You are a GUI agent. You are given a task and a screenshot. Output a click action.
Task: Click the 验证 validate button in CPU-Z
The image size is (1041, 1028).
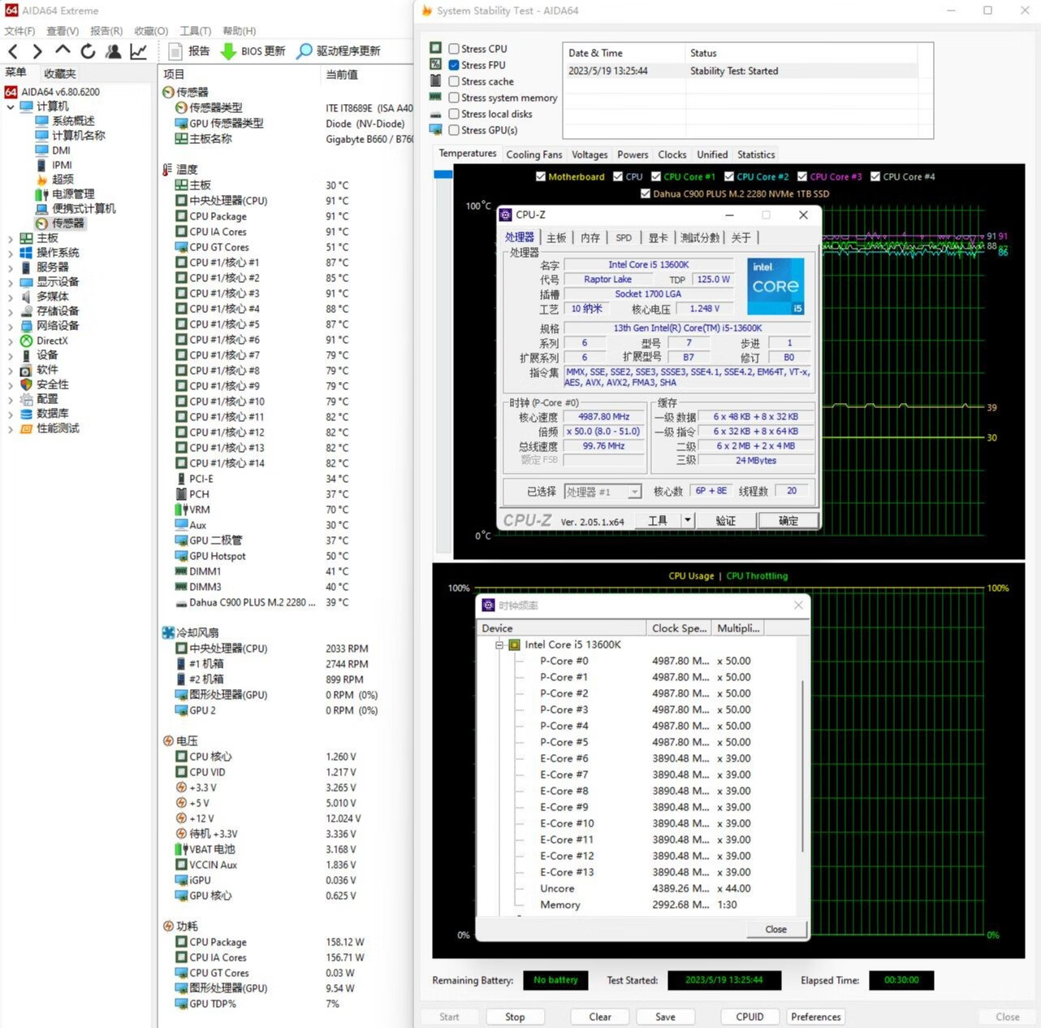(x=726, y=520)
